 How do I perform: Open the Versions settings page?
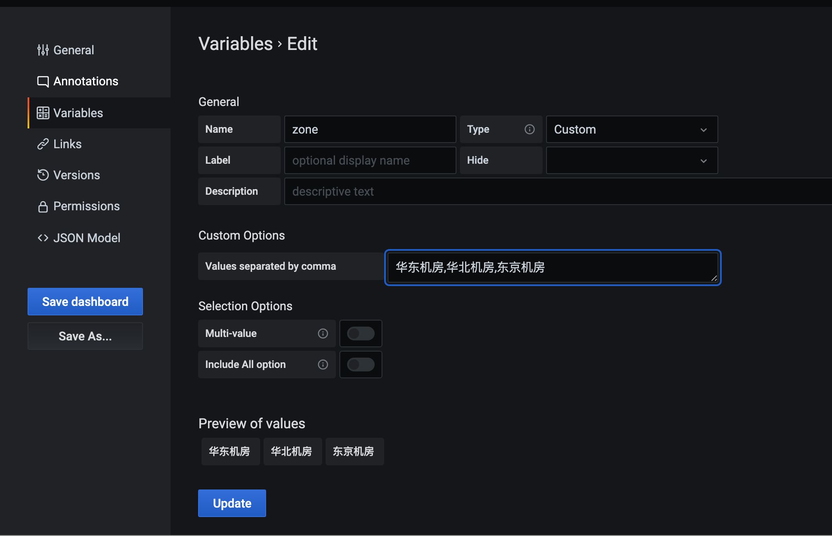point(77,175)
